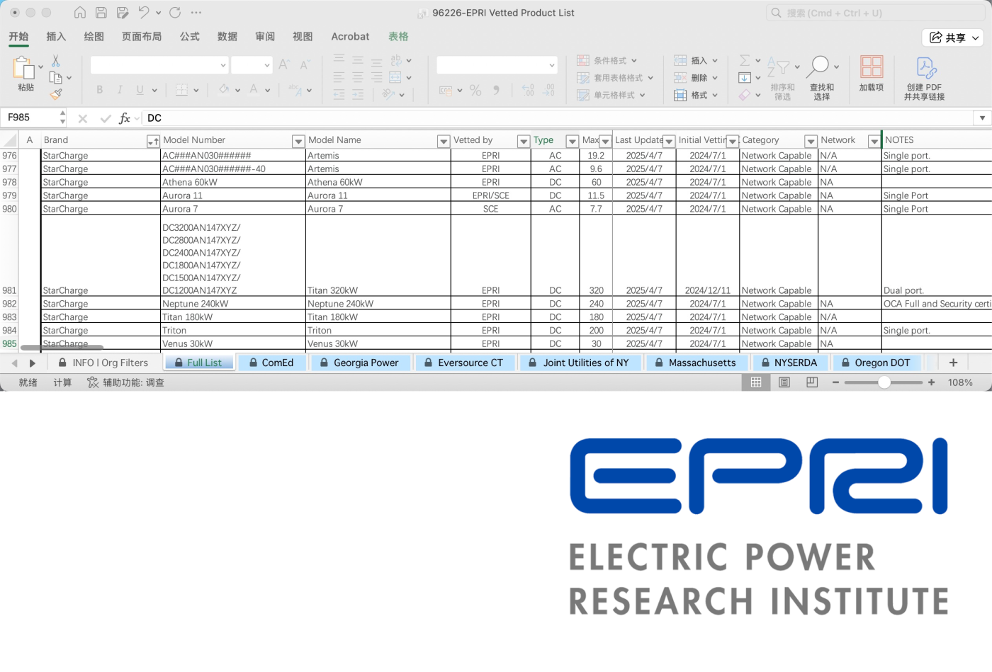Open the Data ribbon tab

(x=227, y=37)
